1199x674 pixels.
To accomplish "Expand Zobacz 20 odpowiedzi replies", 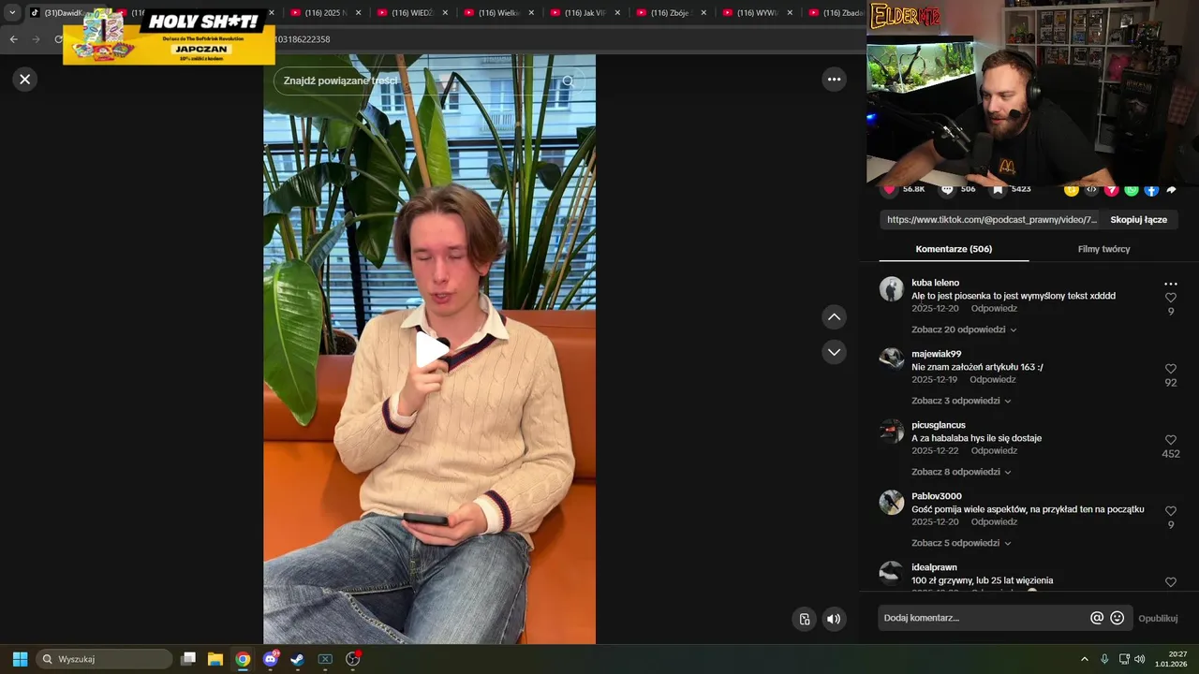I will (964, 330).
